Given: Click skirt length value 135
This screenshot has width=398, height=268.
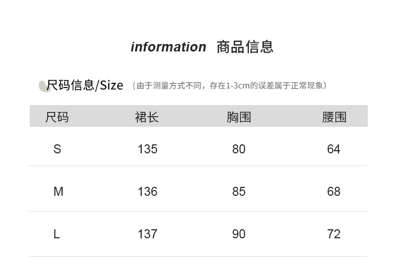Looking at the screenshot, I should [x=148, y=150].
